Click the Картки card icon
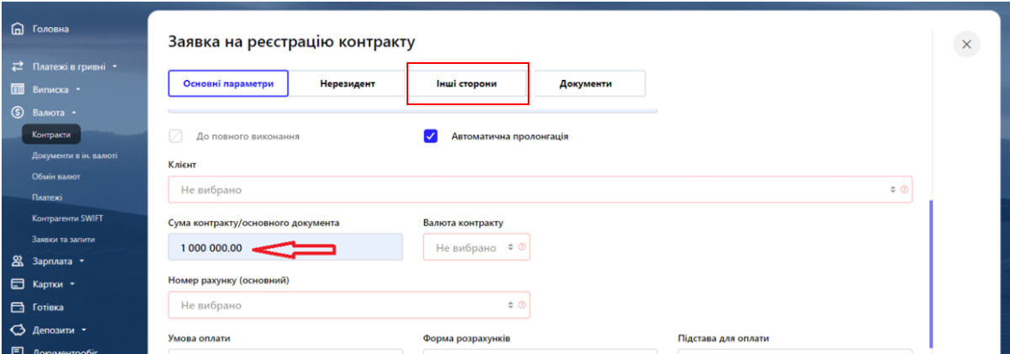The height and width of the screenshot is (354, 1010). [17, 284]
